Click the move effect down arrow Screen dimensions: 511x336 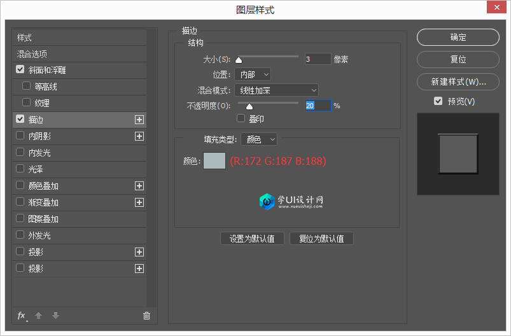tap(55, 316)
